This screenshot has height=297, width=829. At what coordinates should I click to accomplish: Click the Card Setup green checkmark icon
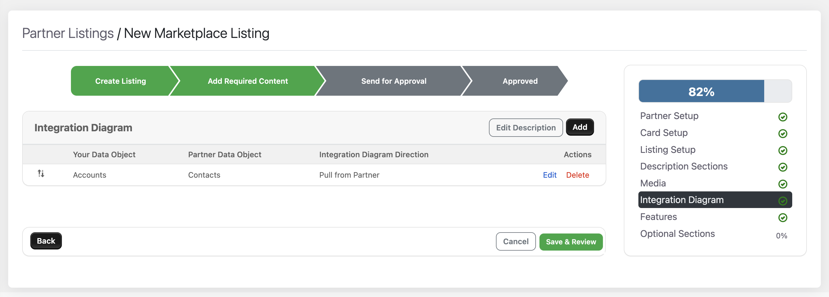coord(783,134)
